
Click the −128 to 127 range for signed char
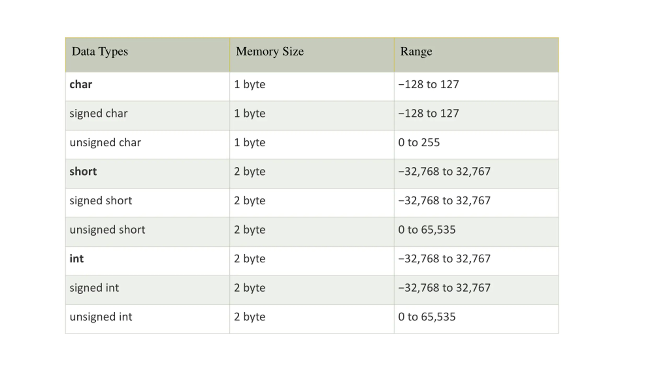pos(476,115)
